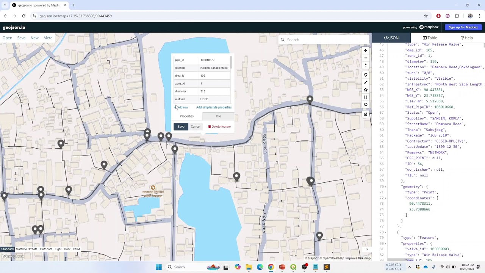Select the draw rectangle tool
This screenshot has width=485, height=273.
366,97
